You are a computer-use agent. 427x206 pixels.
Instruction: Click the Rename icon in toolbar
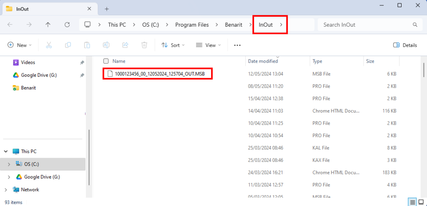click(106, 45)
